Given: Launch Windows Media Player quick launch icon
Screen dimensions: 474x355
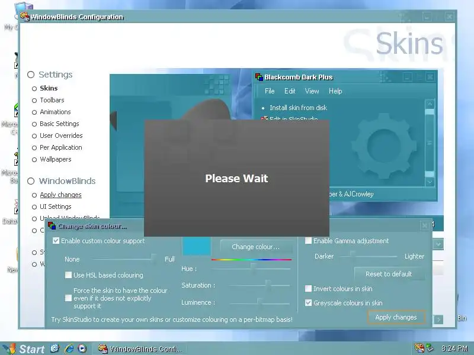Looking at the screenshot, I should [x=82, y=348].
